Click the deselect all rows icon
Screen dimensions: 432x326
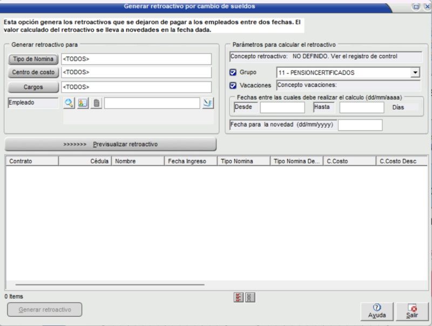click(x=250, y=297)
